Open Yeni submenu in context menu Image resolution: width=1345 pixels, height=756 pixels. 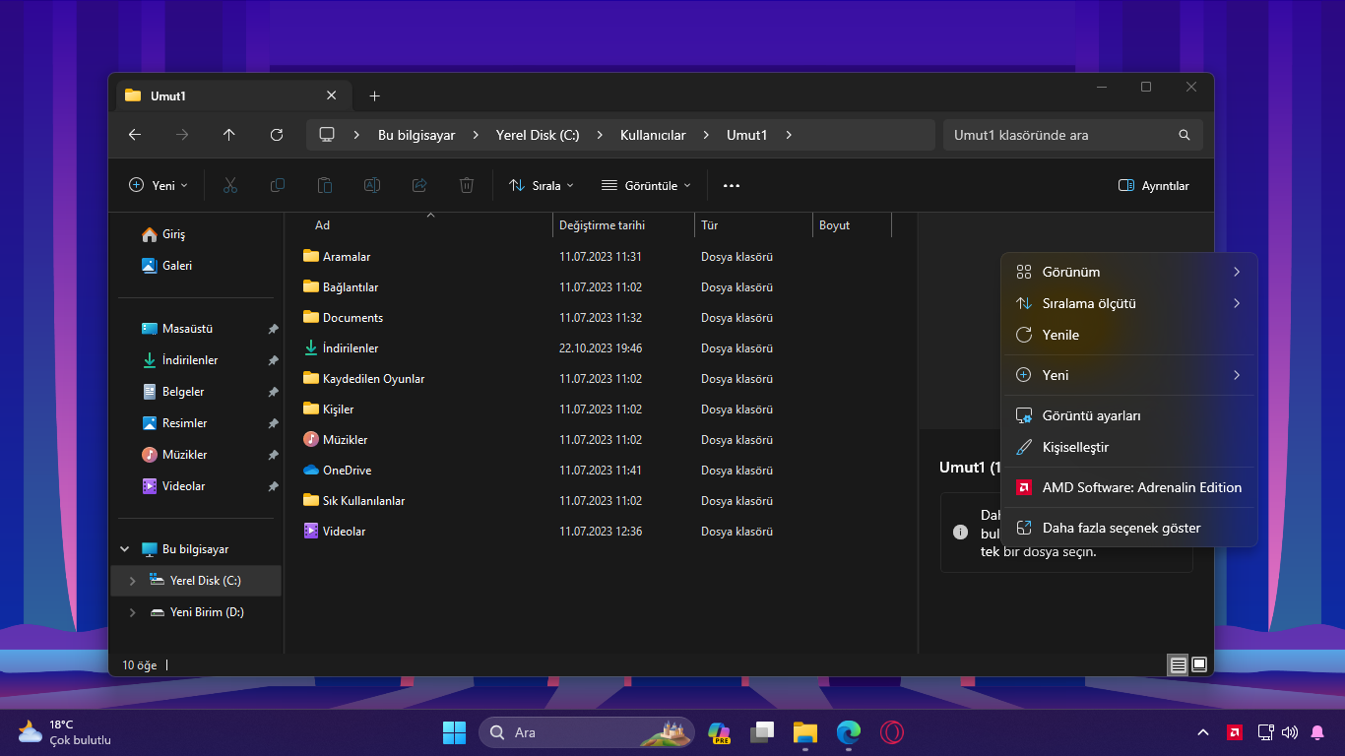click(x=1129, y=375)
